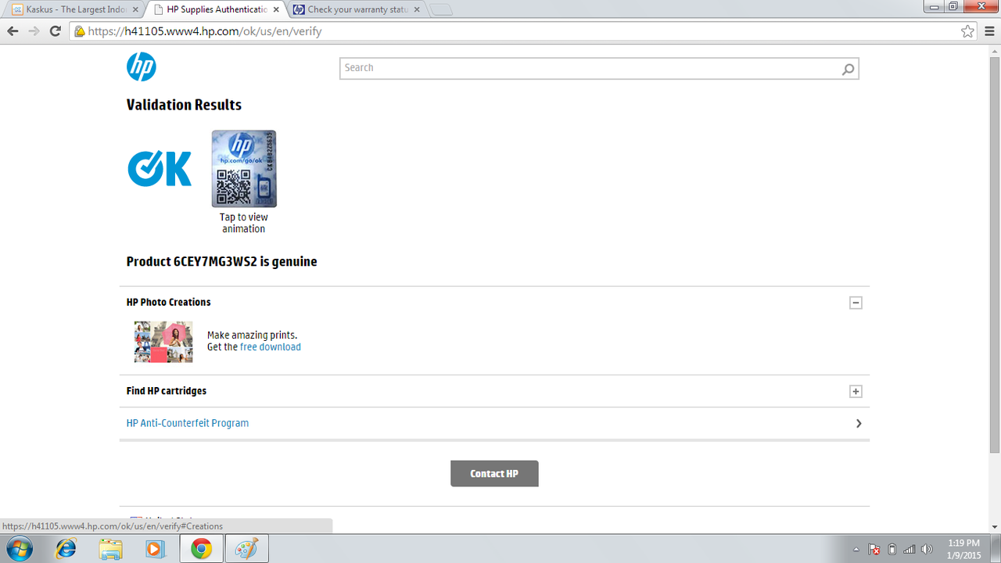Click the HP Photo Creations heading
Viewport: 1001px width, 563px height.
pyautogui.click(x=169, y=302)
